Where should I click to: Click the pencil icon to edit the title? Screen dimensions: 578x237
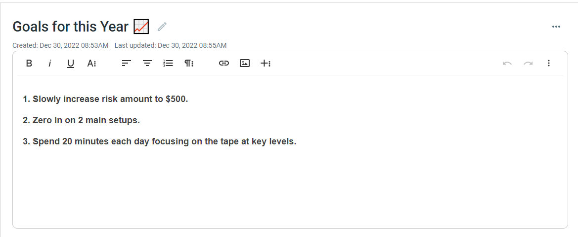tap(162, 27)
